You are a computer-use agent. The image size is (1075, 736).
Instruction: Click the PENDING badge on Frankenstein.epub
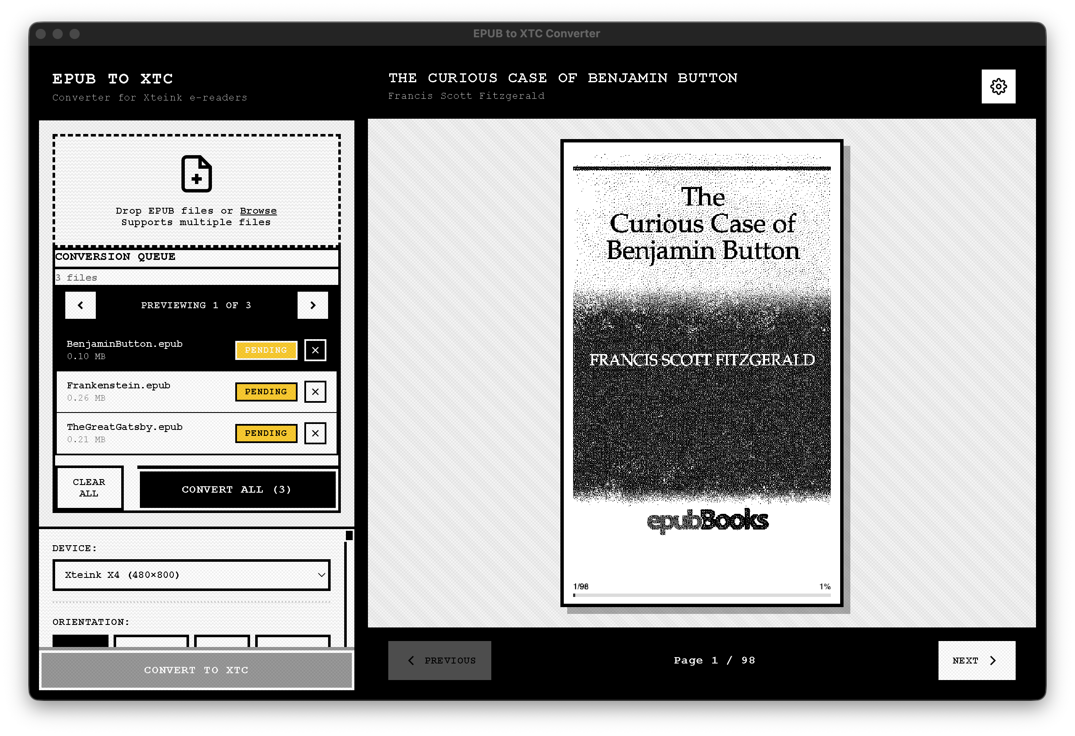(x=266, y=391)
